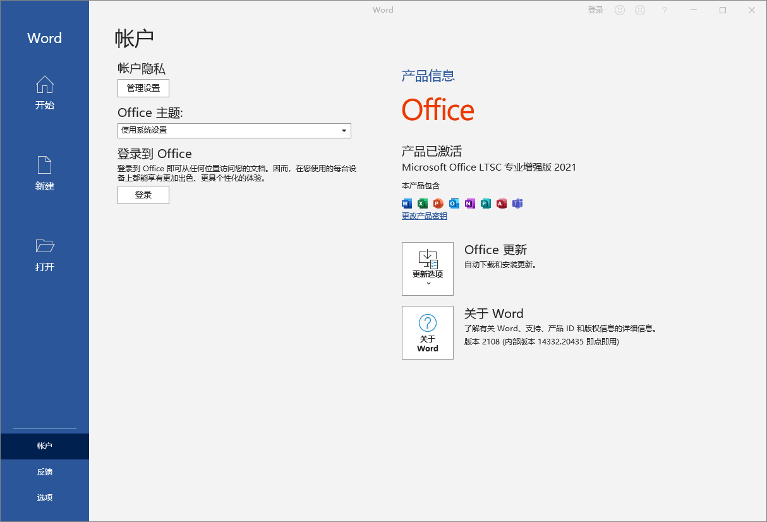Screen dimensions: 767x522
Task: Select 打开 (Open) in the left sidebar
Action: click(44, 255)
